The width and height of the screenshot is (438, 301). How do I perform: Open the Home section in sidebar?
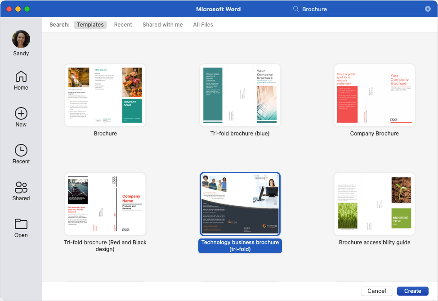(x=21, y=77)
